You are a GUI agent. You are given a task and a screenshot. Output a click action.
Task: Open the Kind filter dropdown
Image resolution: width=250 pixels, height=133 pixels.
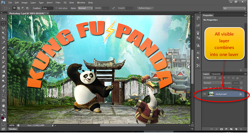(209, 78)
